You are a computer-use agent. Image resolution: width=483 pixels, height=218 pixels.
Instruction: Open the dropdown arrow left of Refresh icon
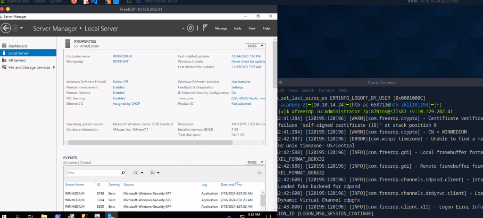183,28
